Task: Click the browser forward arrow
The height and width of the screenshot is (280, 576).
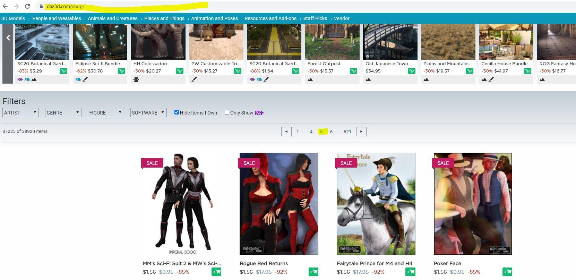Action: click(16, 6)
